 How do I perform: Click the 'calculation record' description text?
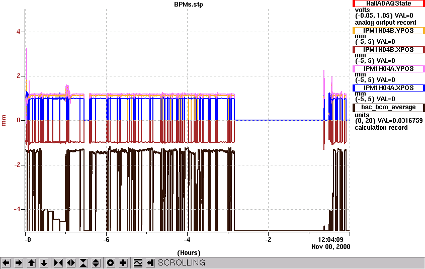coord(381,128)
